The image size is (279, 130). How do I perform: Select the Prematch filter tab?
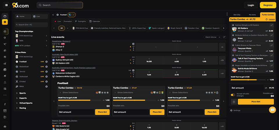(68, 21)
